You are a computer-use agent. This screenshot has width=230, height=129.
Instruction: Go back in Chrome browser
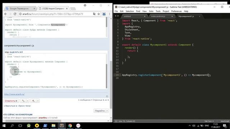(x=6, y=14)
